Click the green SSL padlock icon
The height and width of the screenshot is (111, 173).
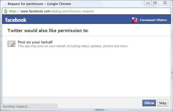point(6,11)
